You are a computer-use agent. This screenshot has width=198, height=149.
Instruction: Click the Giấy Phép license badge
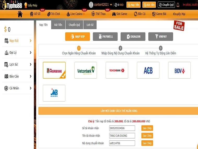30,5
